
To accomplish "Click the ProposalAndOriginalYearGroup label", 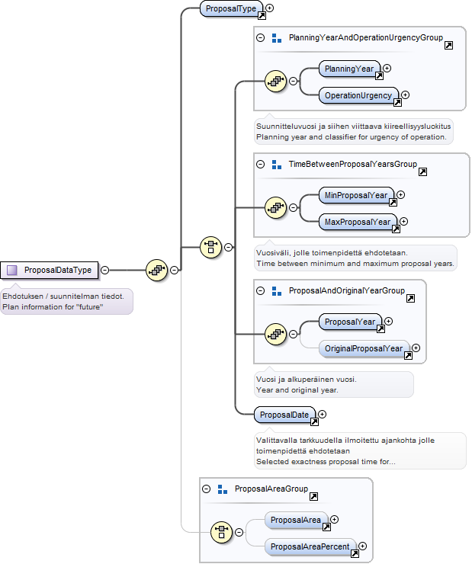I will (x=347, y=290).
